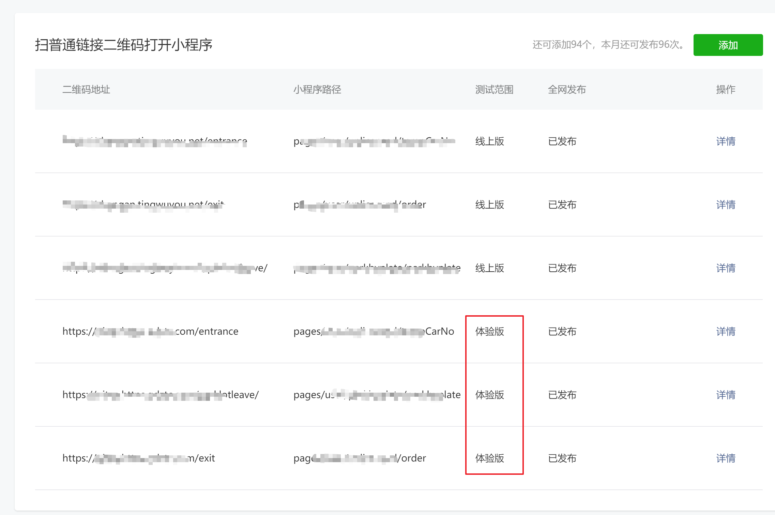The height and width of the screenshot is (515, 775).
Task: Open 详情 for third 线上版 row
Action: pyautogui.click(x=726, y=268)
